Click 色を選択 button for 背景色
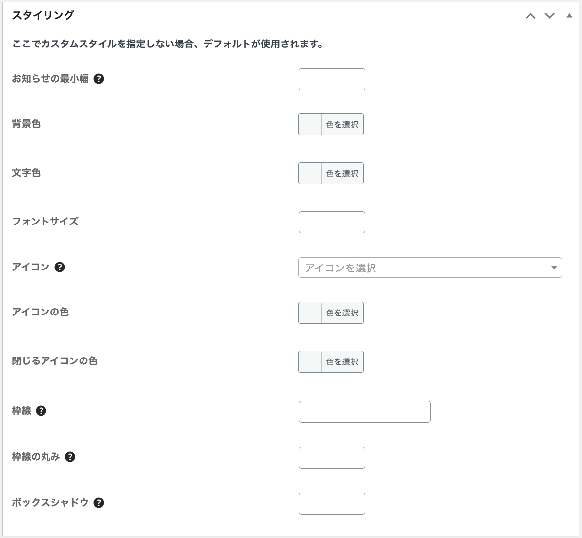 (342, 125)
